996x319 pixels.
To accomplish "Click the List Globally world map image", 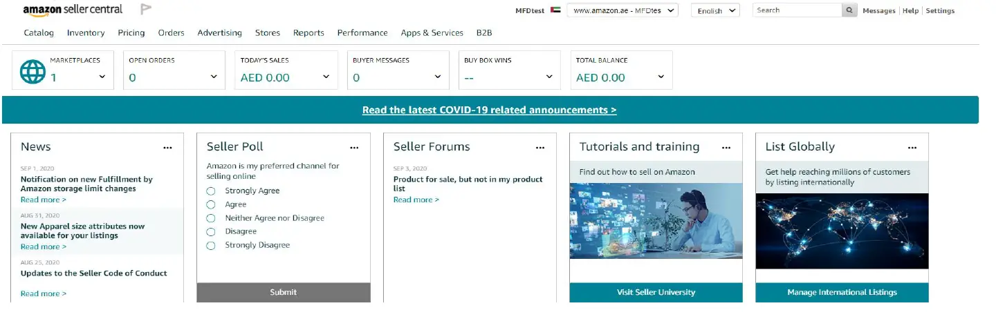I will click(x=842, y=231).
